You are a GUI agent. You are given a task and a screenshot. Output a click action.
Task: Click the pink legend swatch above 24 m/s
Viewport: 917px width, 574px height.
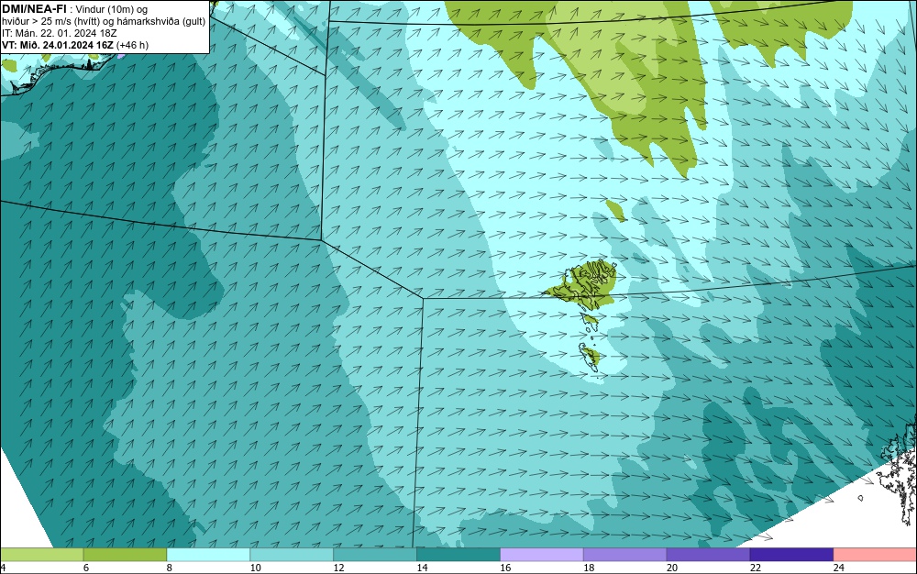point(875,555)
